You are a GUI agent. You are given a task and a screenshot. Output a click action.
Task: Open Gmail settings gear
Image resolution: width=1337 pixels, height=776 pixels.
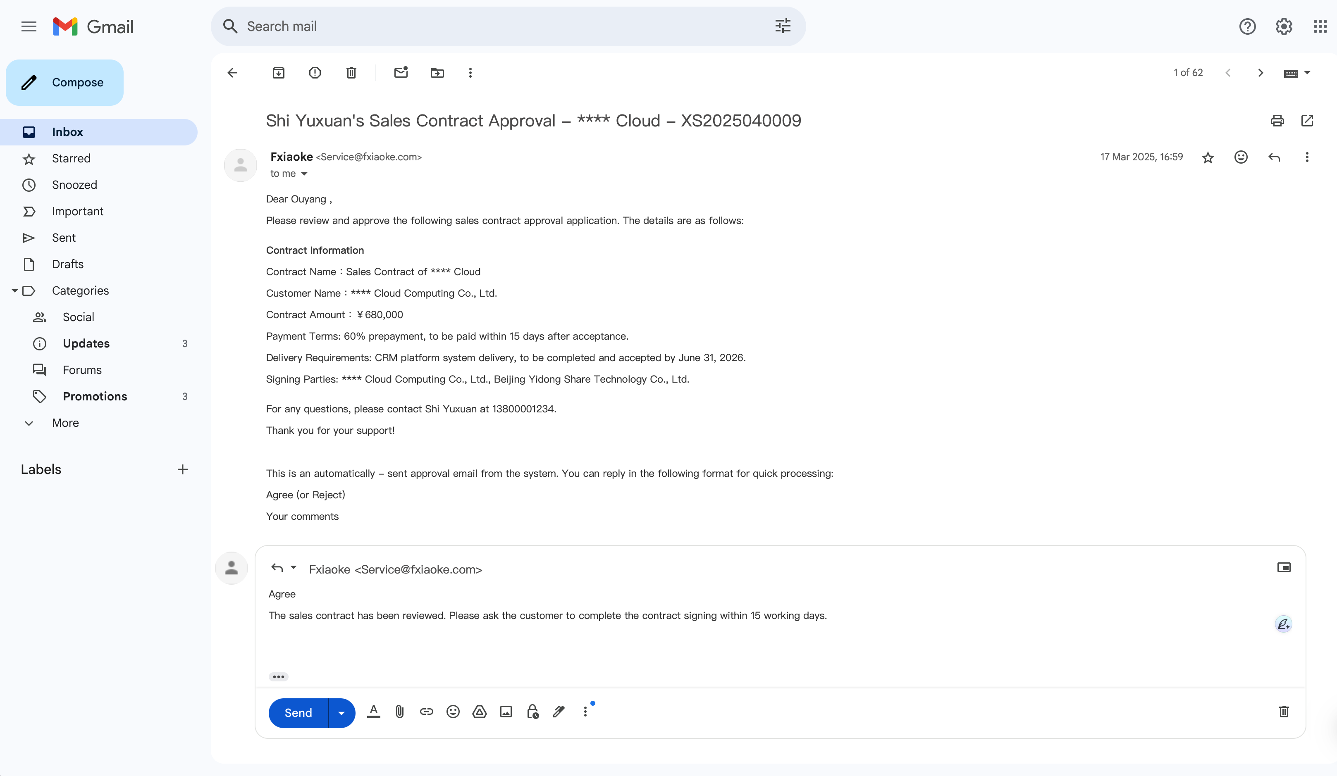tap(1284, 26)
